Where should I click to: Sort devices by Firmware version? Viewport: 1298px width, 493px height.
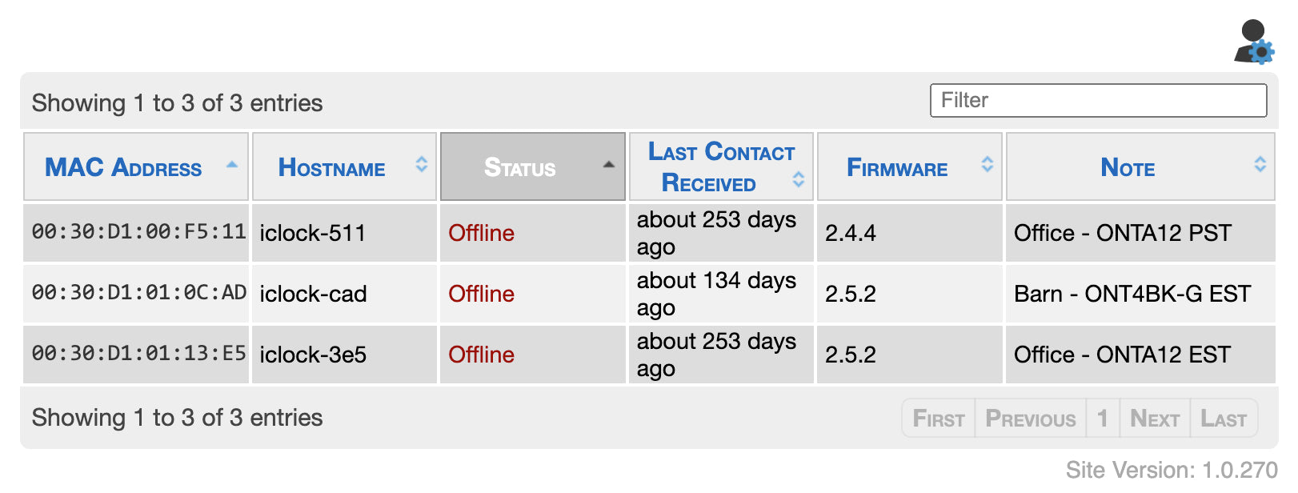897,167
